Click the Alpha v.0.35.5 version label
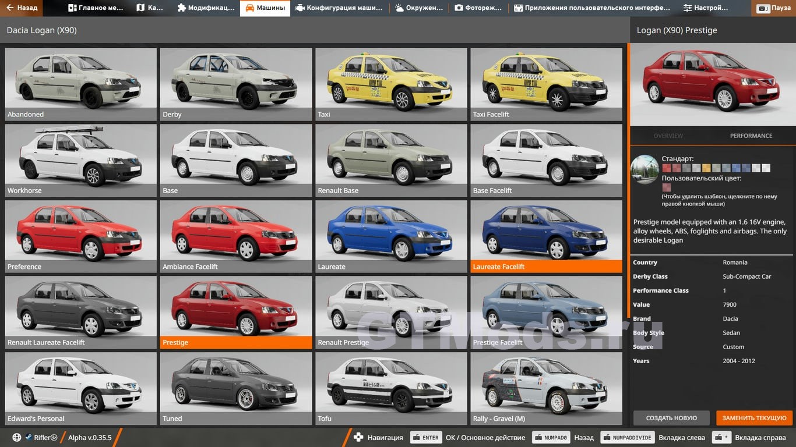Image resolution: width=796 pixels, height=447 pixels. (90, 438)
